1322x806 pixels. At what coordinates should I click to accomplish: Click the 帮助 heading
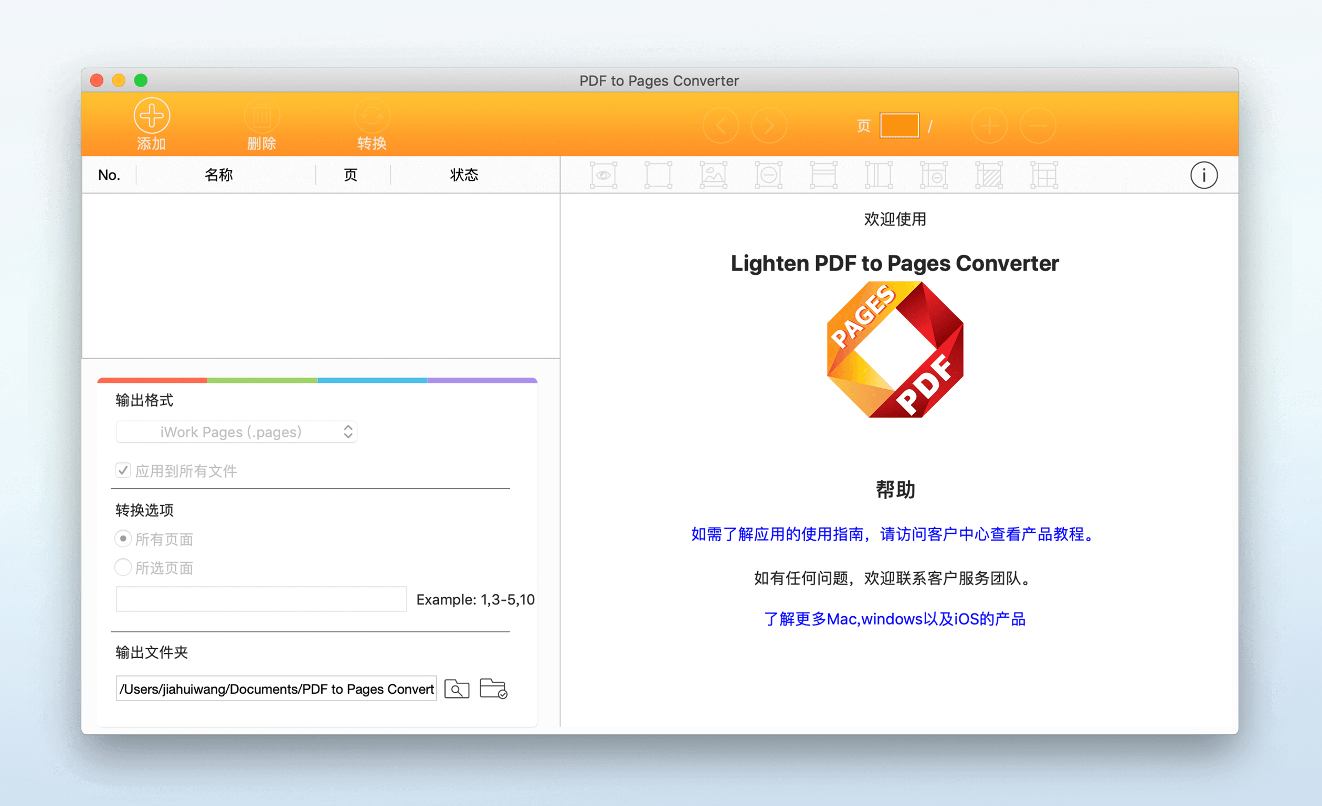[x=895, y=490]
